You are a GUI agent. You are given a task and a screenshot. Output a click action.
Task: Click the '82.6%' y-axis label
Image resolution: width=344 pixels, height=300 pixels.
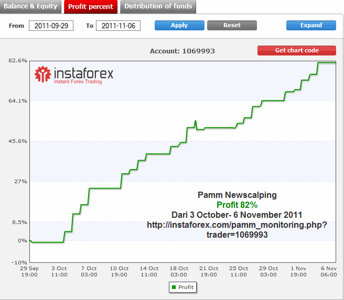[17, 60]
